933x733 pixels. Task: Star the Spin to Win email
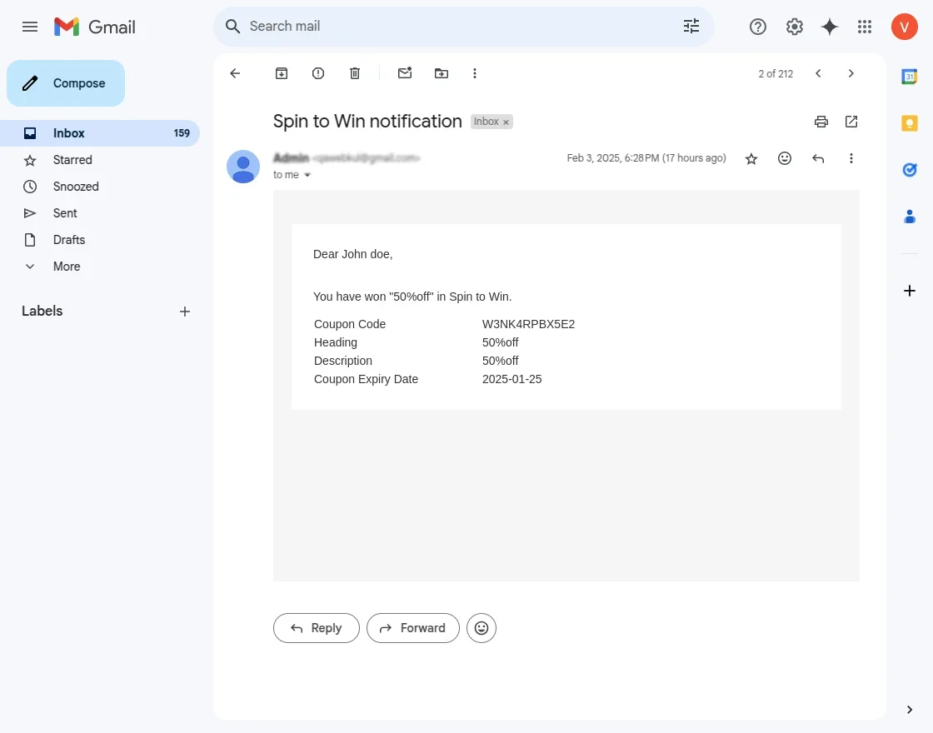coord(751,158)
